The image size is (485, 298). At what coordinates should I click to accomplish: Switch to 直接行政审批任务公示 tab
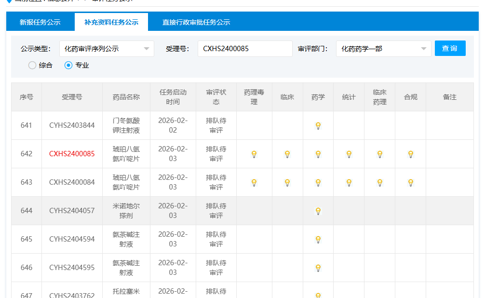pos(196,22)
